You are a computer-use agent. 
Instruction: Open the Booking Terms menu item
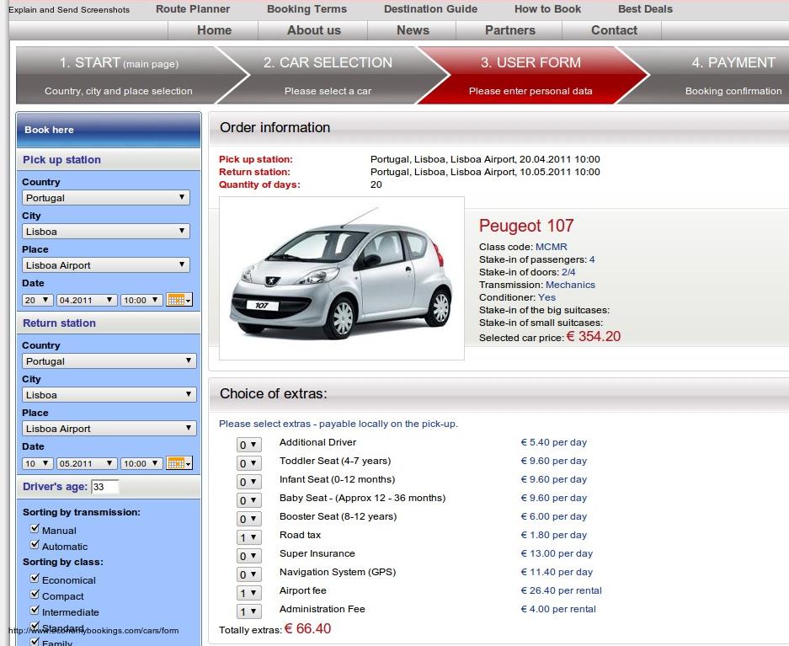[x=307, y=9]
